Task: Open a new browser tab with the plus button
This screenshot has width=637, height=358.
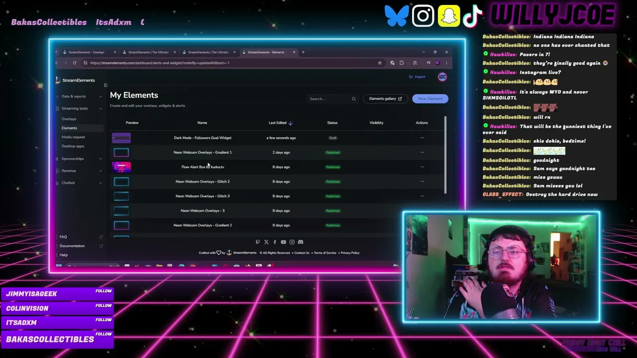Action: [x=303, y=52]
